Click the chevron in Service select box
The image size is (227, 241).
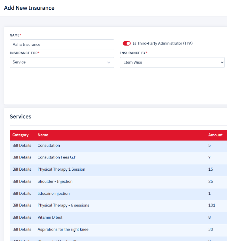[x=109, y=63]
